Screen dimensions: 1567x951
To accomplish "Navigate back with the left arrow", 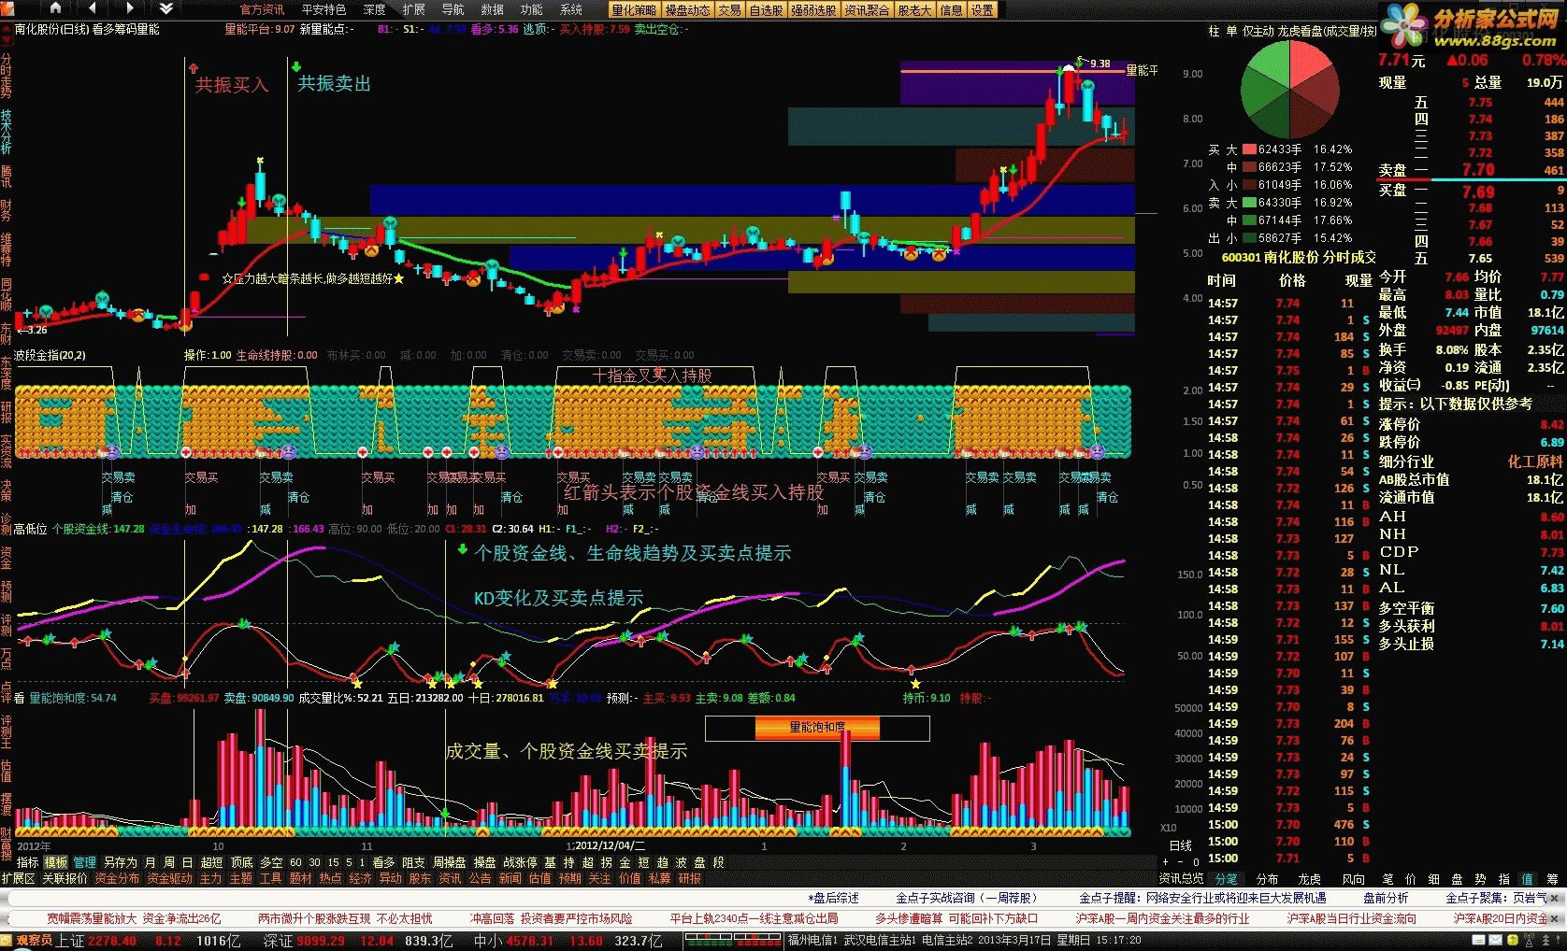I will pyautogui.click(x=92, y=8).
